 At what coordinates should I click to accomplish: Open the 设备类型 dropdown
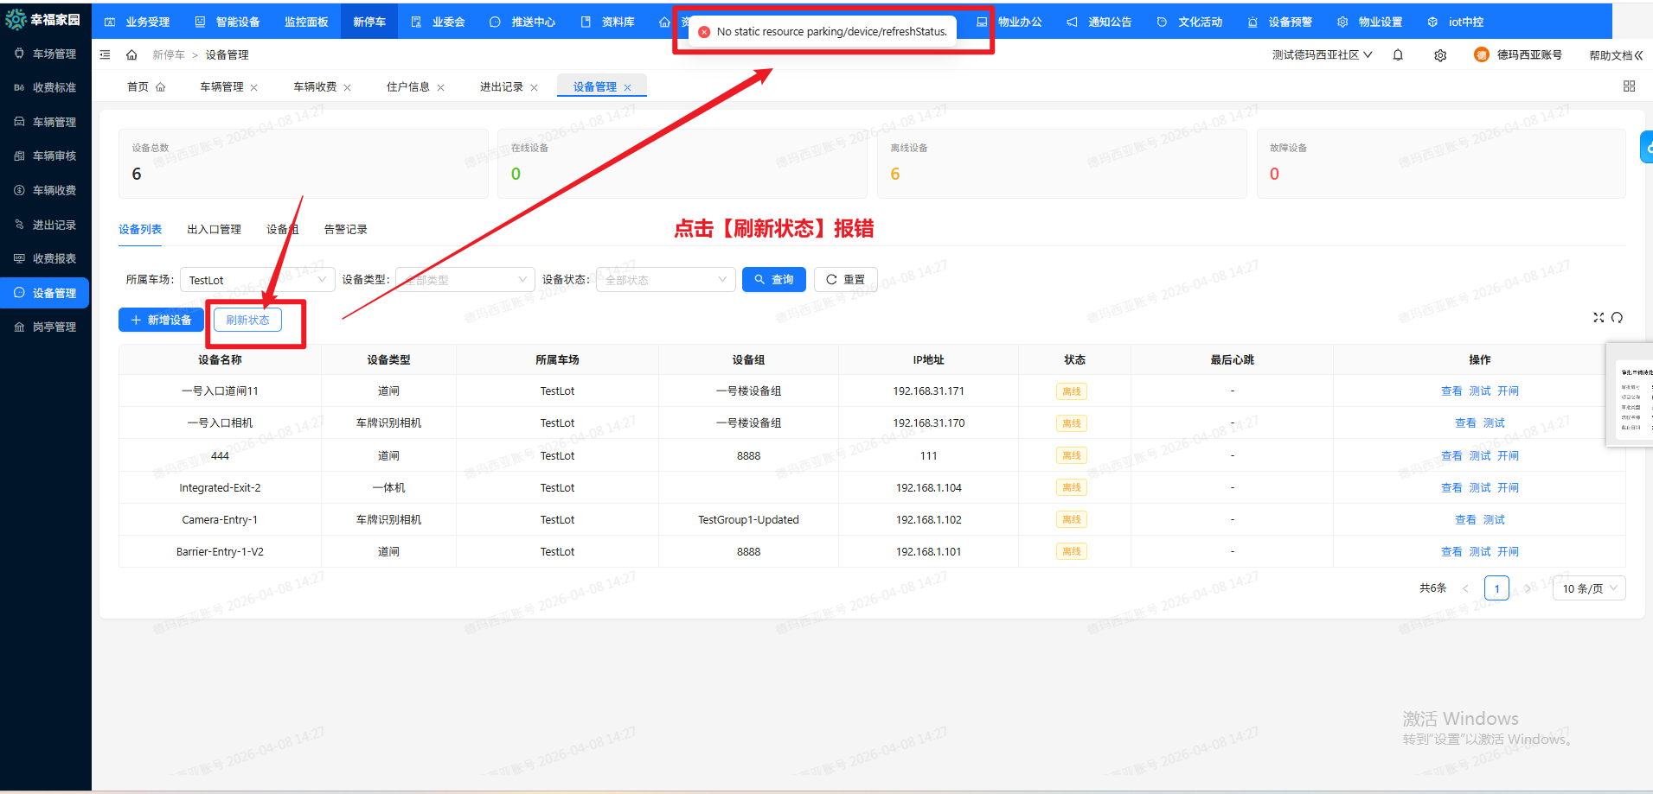pyautogui.click(x=465, y=280)
